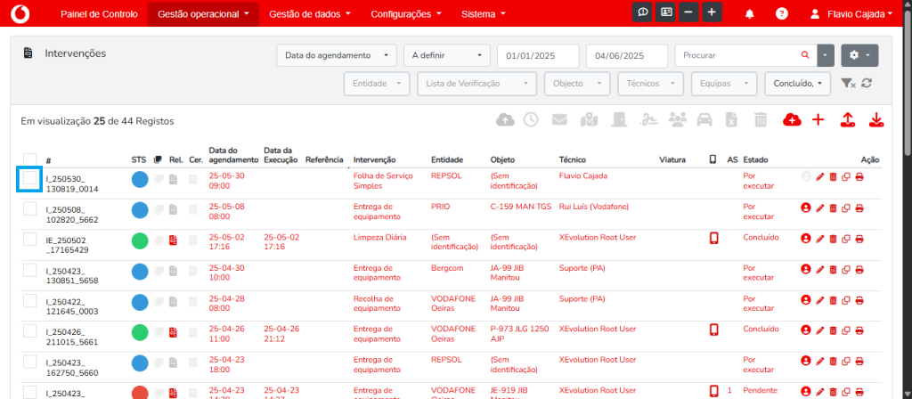Add a new intervention with red plus
This screenshot has height=399, width=912.
(818, 120)
